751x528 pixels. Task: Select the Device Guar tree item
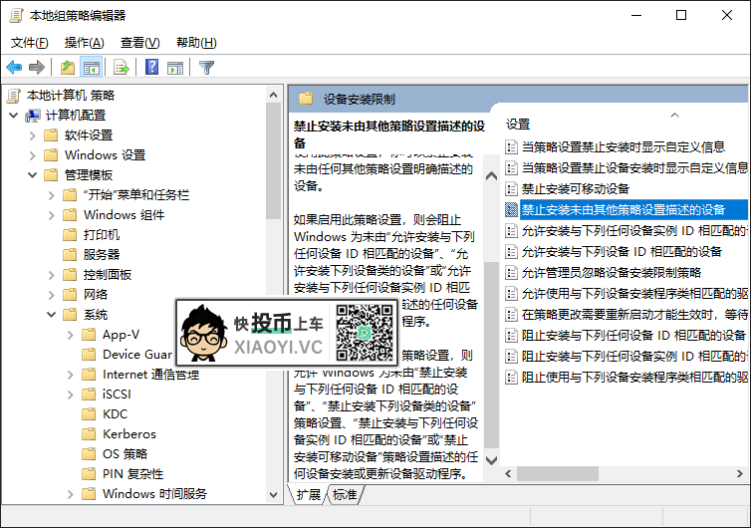137,355
